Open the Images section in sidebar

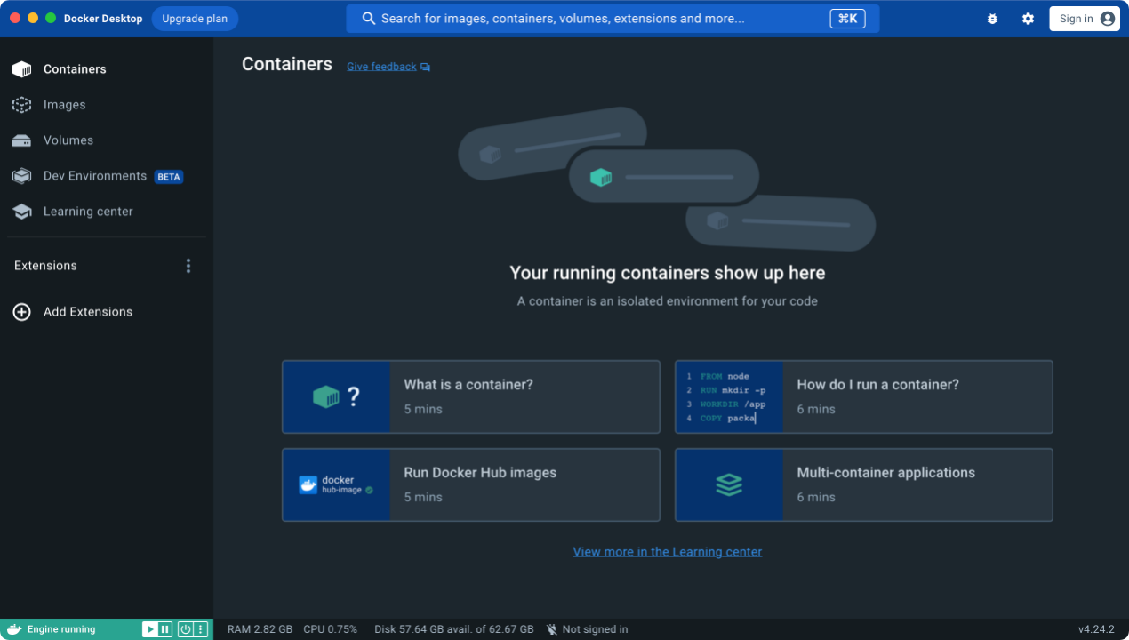(107, 105)
